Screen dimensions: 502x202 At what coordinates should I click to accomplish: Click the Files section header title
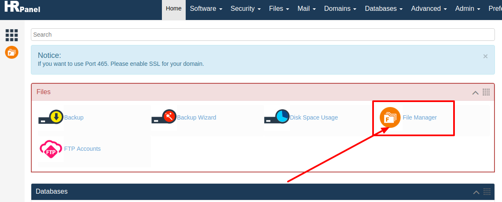tap(44, 92)
